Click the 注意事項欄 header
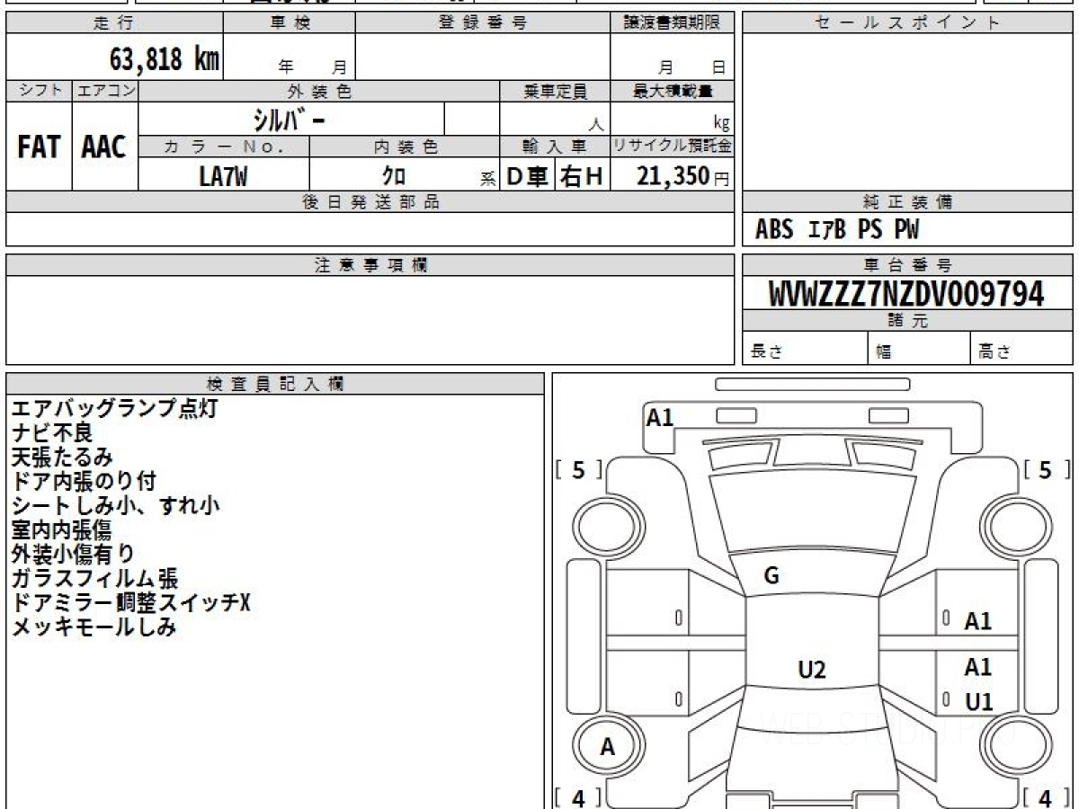Viewport: 1079px width, 809px height. click(x=370, y=265)
